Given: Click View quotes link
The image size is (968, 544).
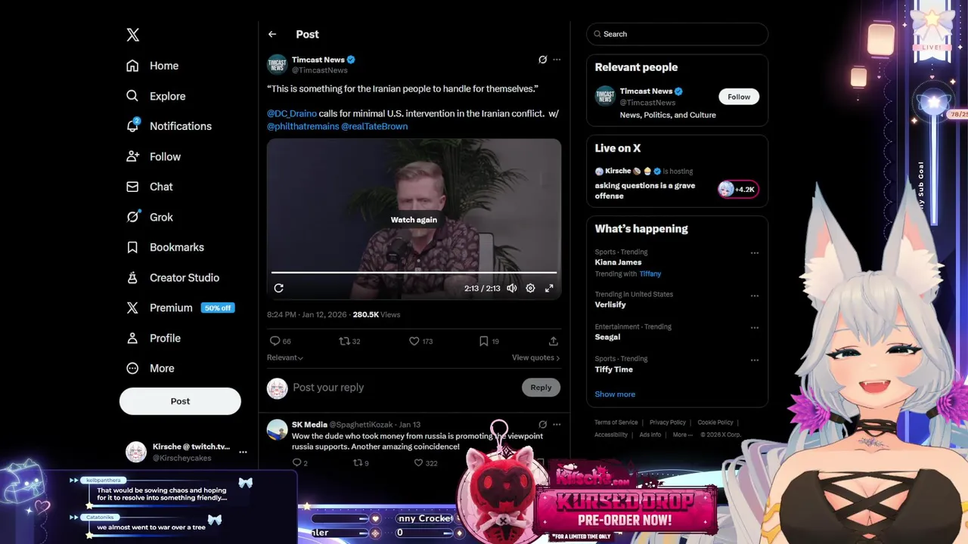Looking at the screenshot, I should click(535, 357).
